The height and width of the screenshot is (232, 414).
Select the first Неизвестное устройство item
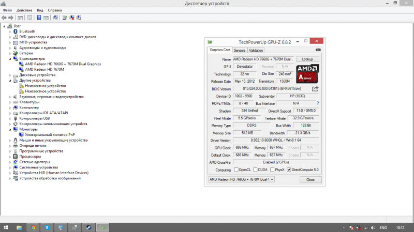click(46, 86)
